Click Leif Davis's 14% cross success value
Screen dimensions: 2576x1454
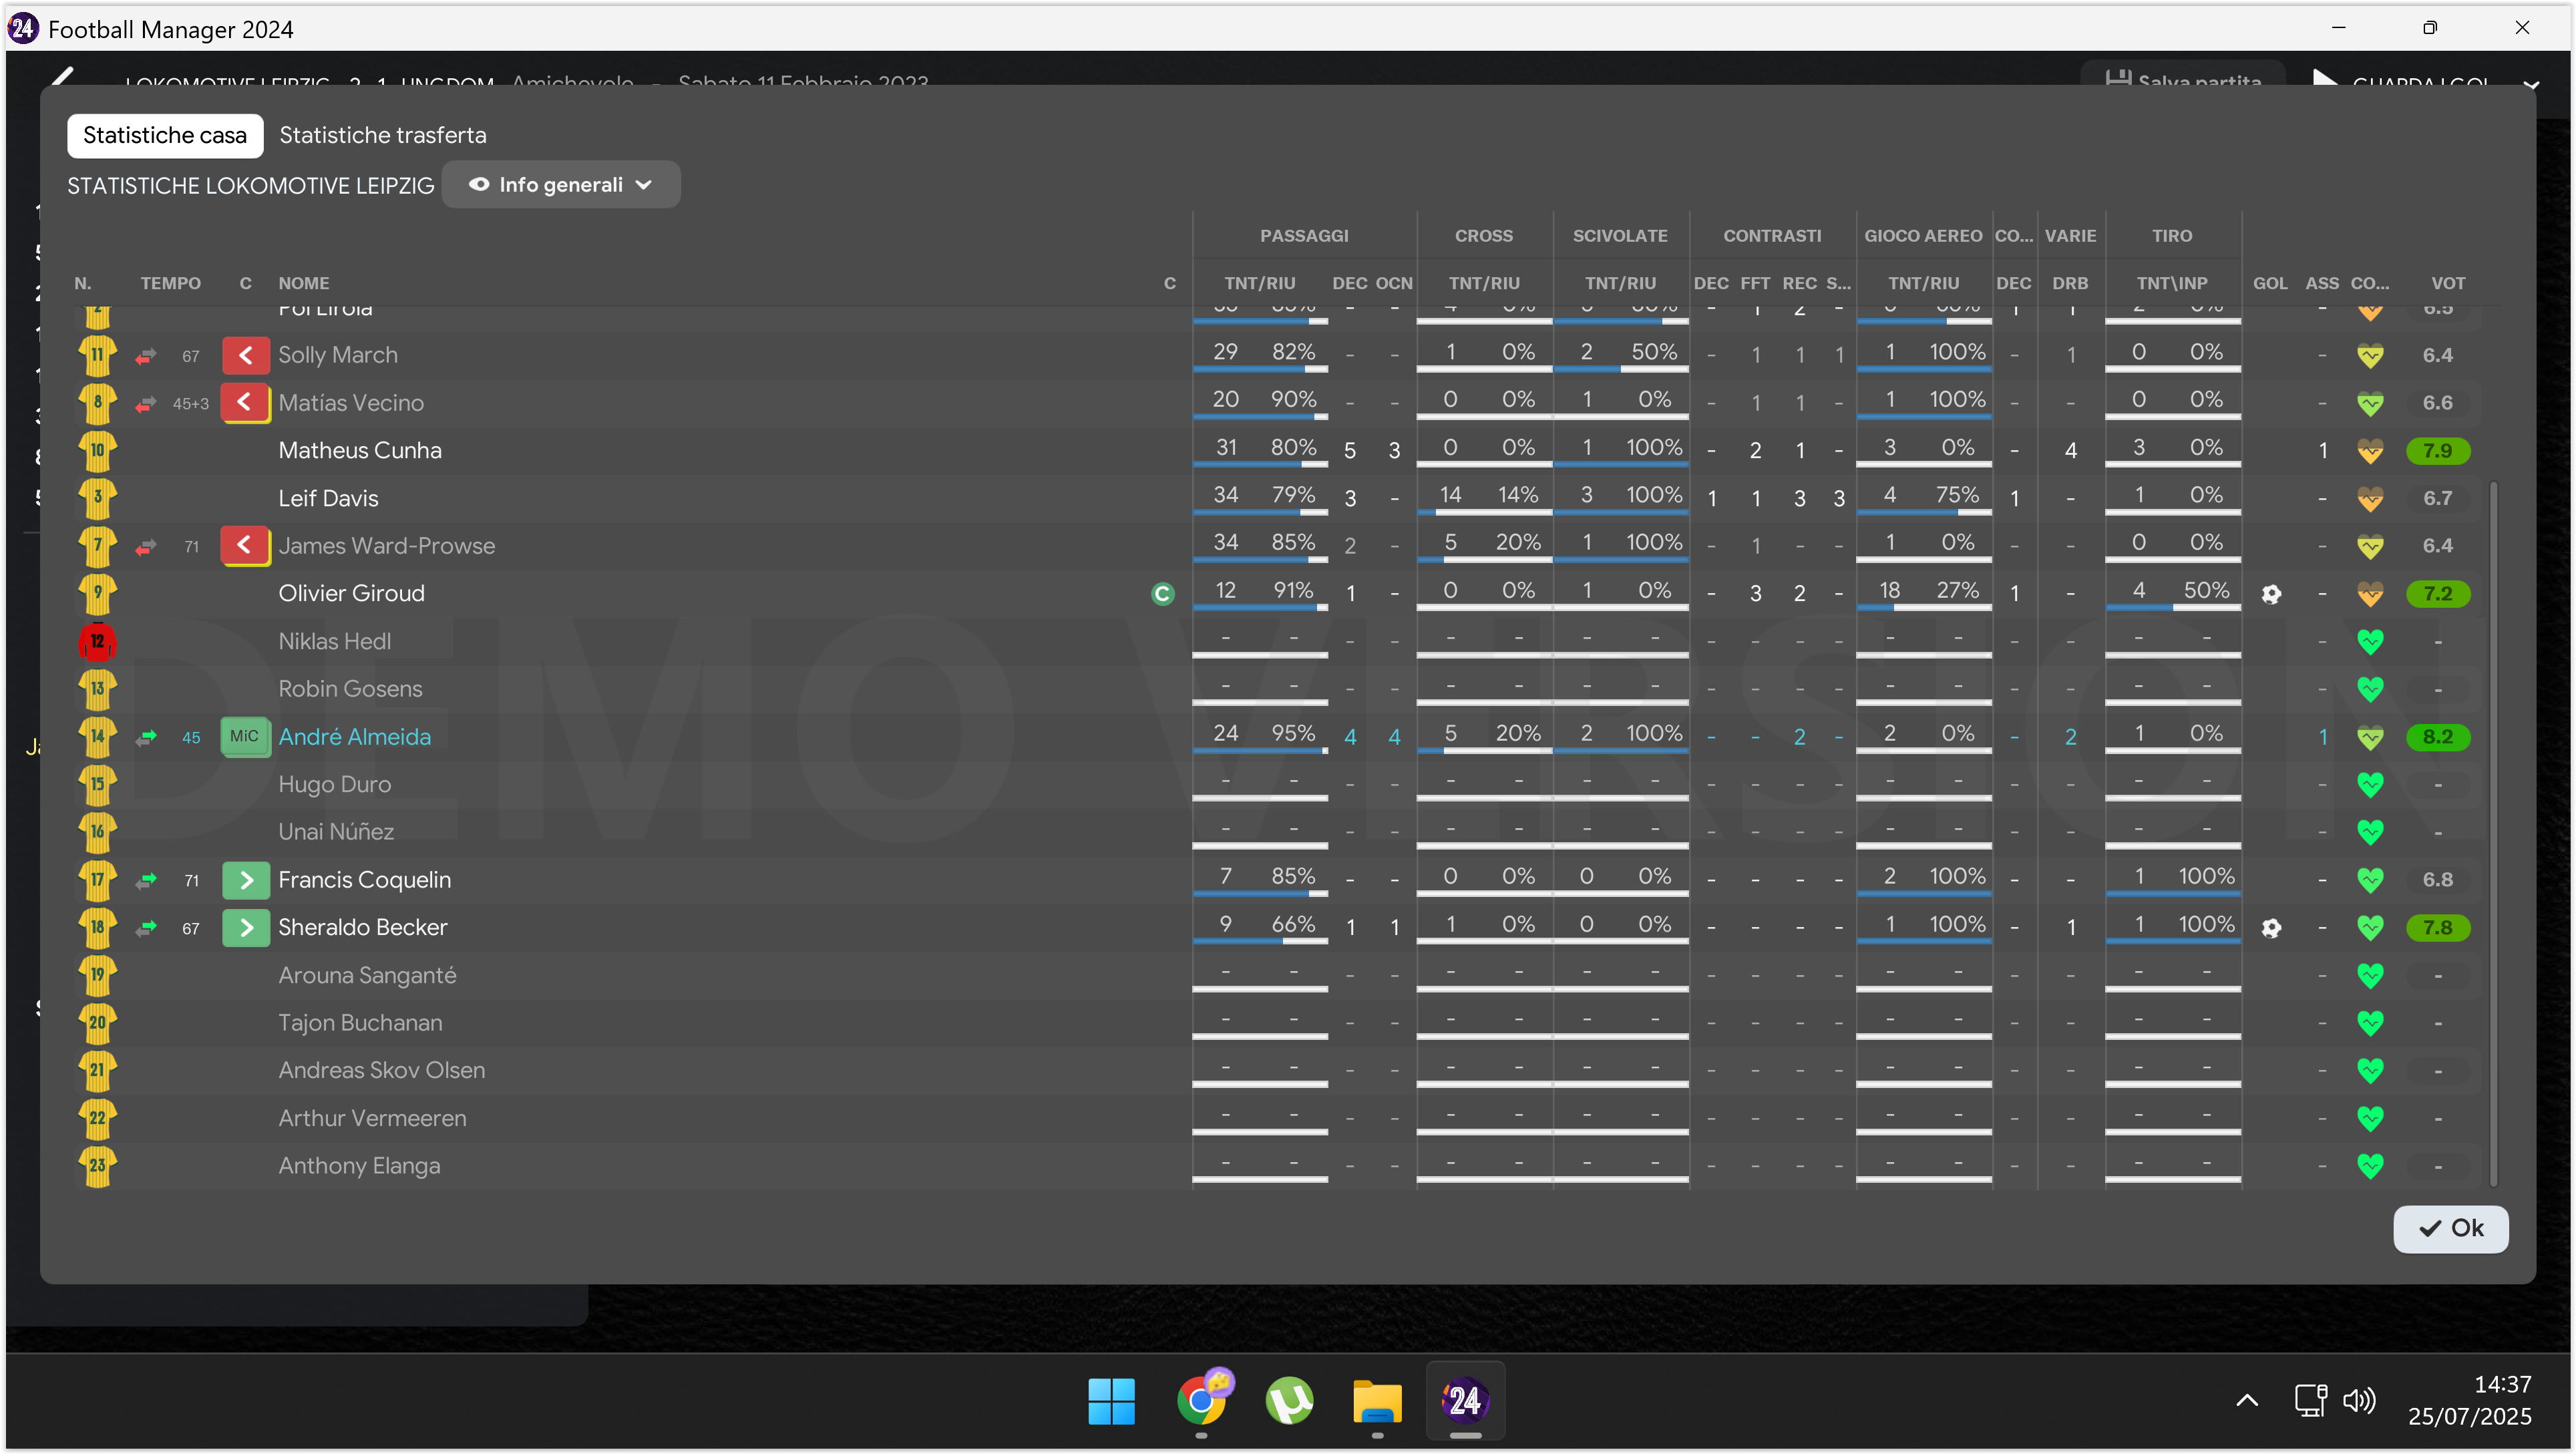[x=1518, y=495]
